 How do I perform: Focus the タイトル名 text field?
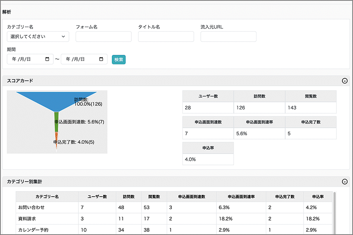166,36
